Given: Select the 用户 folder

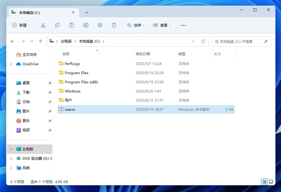Looking at the screenshot, I should point(146,100).
